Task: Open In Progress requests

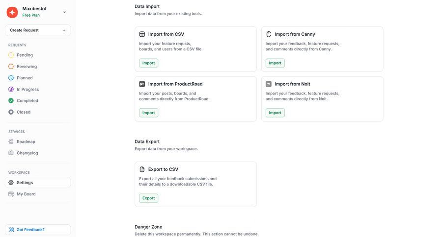Action: point(28,89)
